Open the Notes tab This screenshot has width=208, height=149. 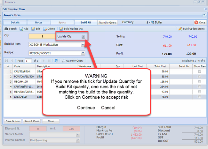38,22
